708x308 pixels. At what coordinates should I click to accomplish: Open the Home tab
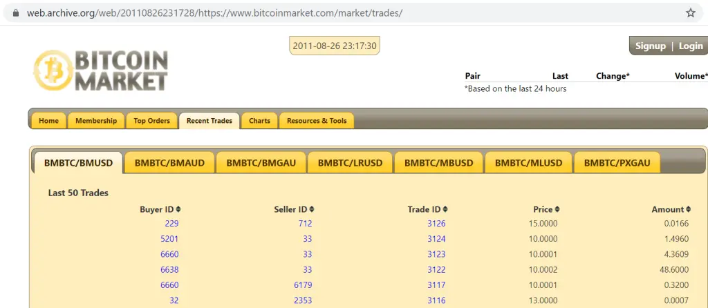pyautogui.click(x=48, y=121)
